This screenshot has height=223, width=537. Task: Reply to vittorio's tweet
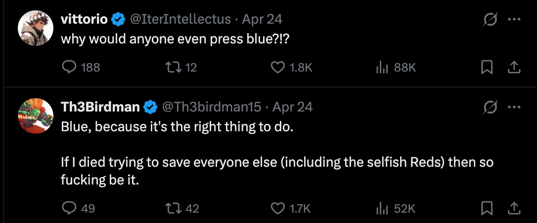click(68, 68)
